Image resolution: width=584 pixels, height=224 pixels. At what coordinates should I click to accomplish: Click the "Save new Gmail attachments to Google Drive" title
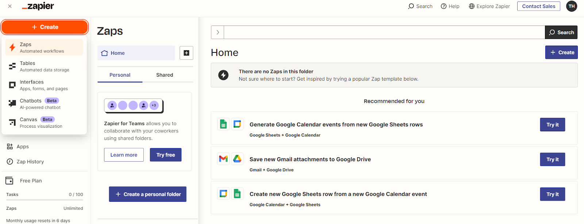coord(310,159)
